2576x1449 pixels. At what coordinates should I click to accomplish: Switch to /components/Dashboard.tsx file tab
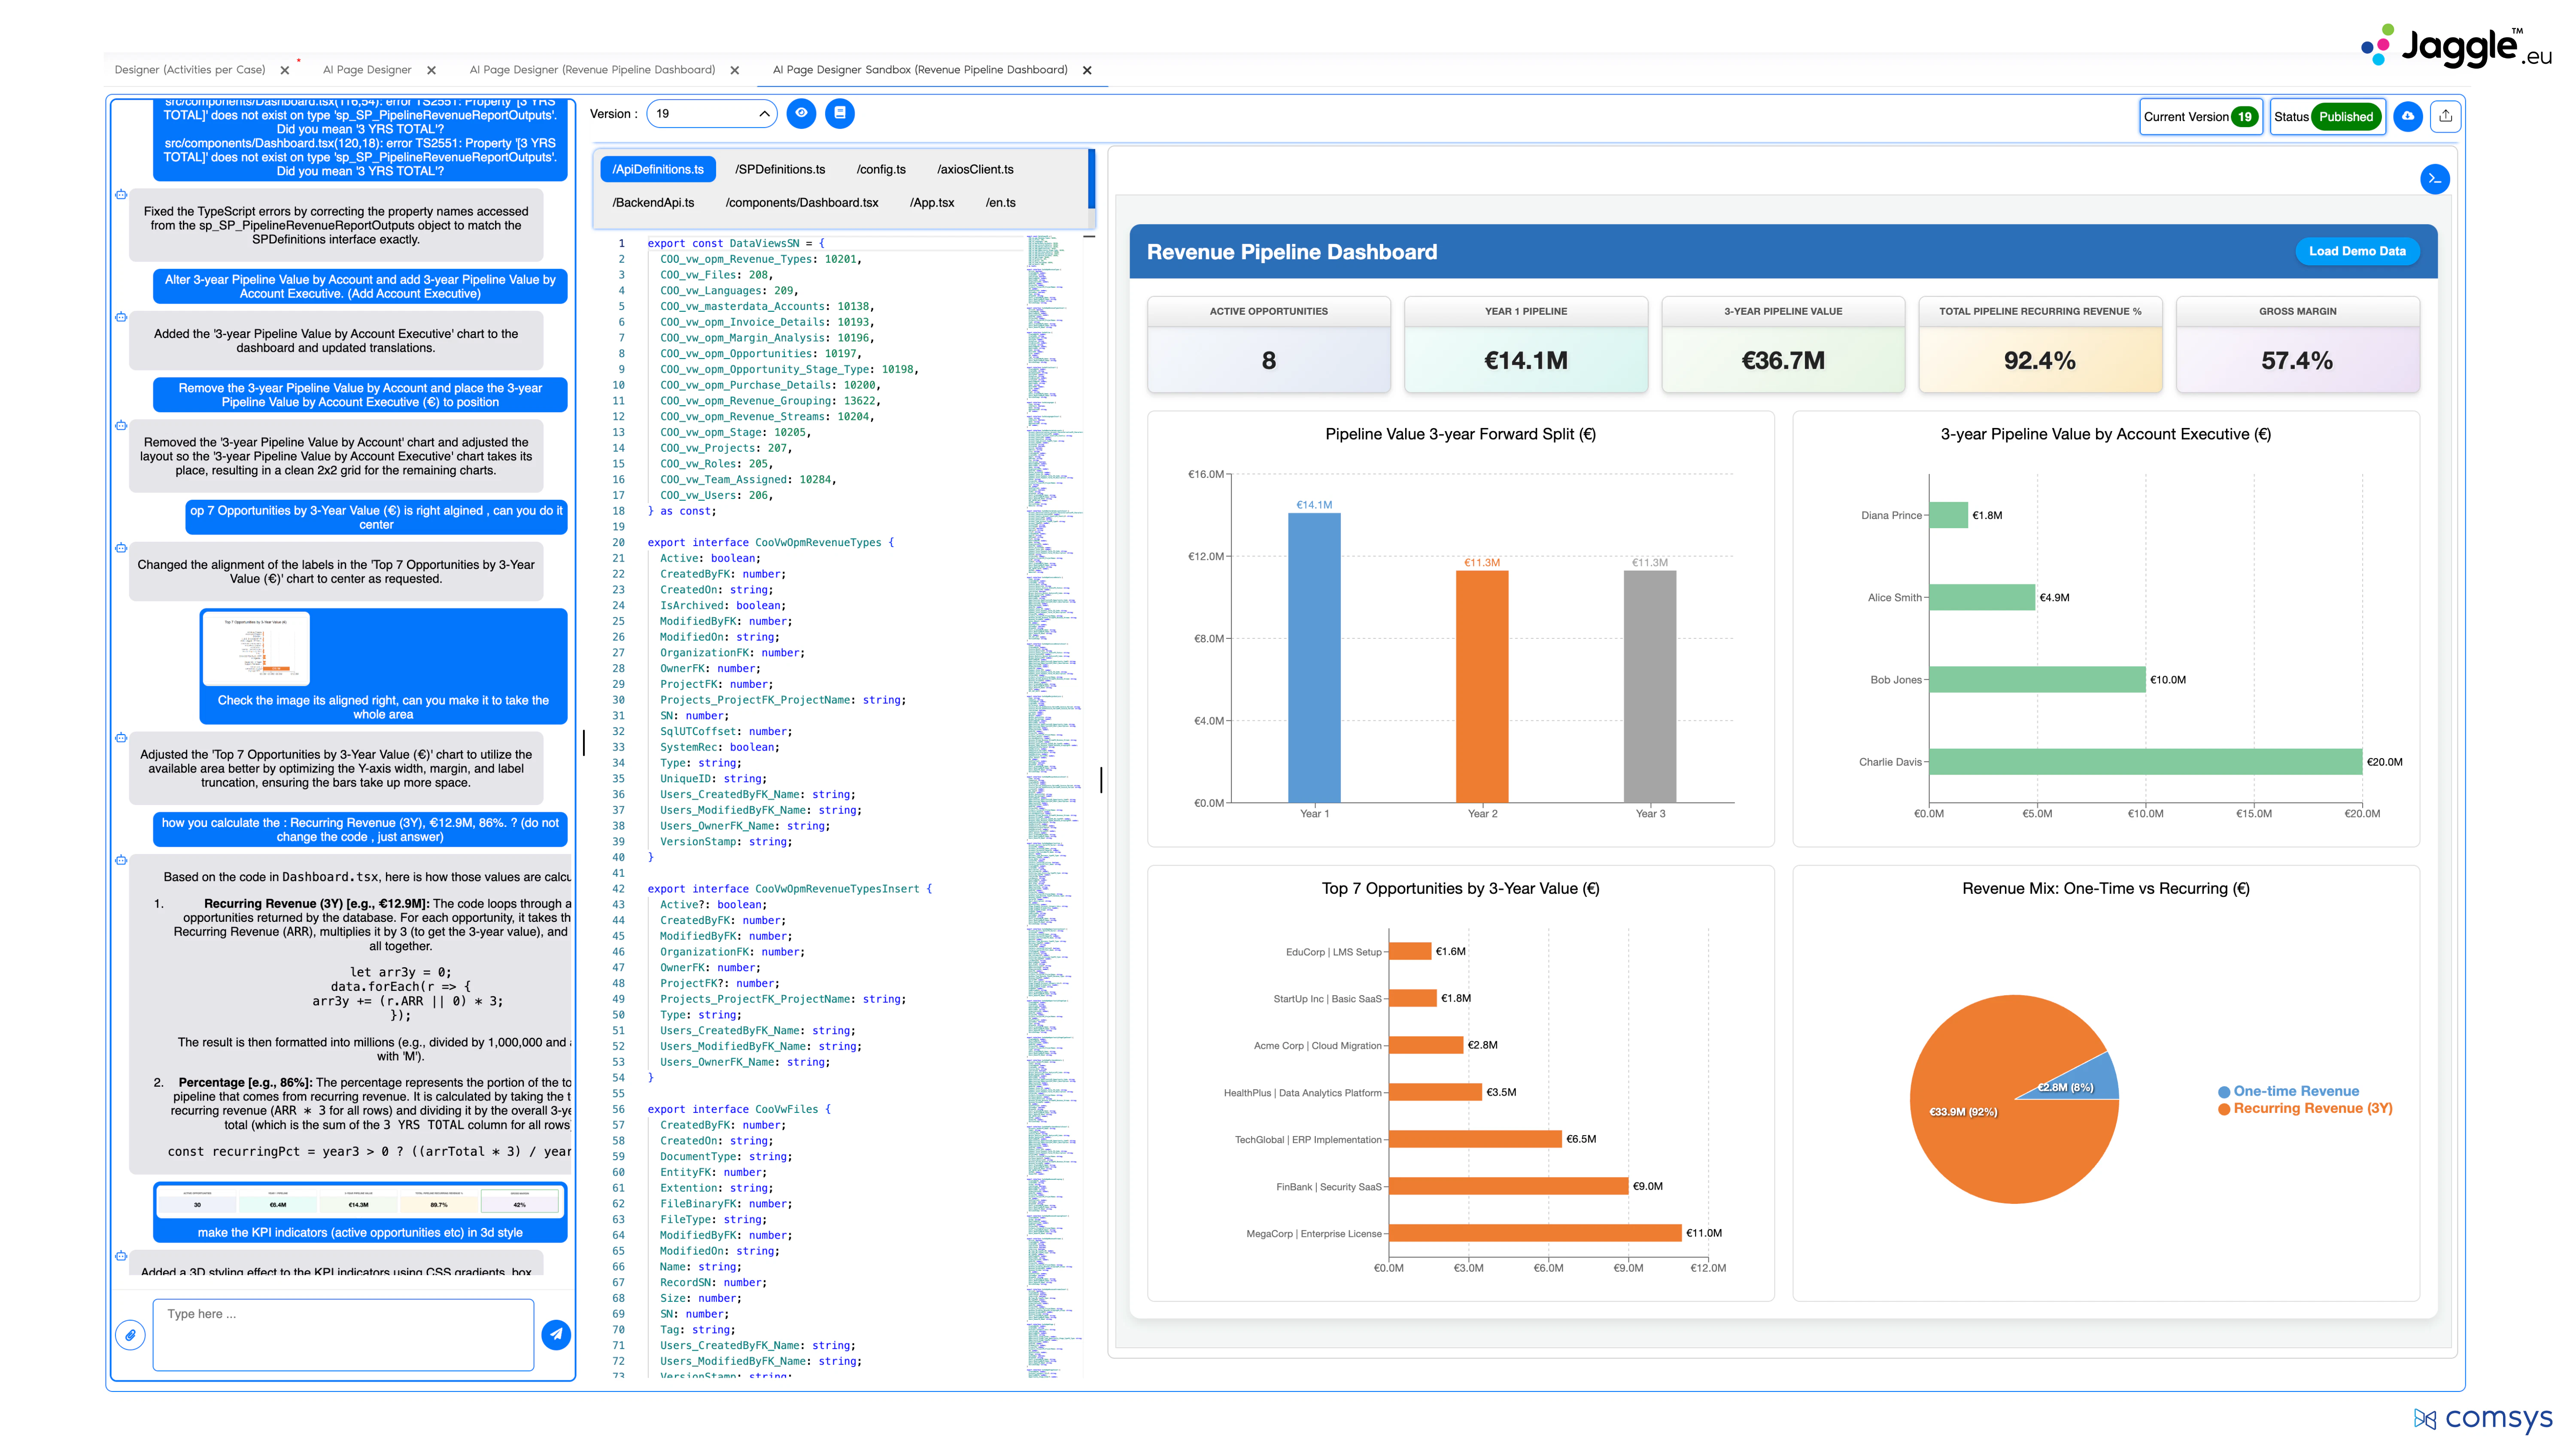[801, 202]
